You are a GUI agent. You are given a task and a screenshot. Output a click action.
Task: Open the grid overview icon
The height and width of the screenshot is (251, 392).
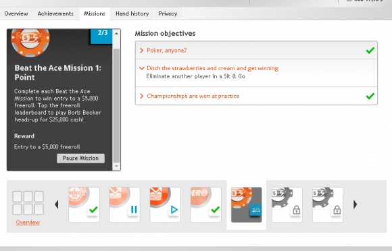(28, 203)
